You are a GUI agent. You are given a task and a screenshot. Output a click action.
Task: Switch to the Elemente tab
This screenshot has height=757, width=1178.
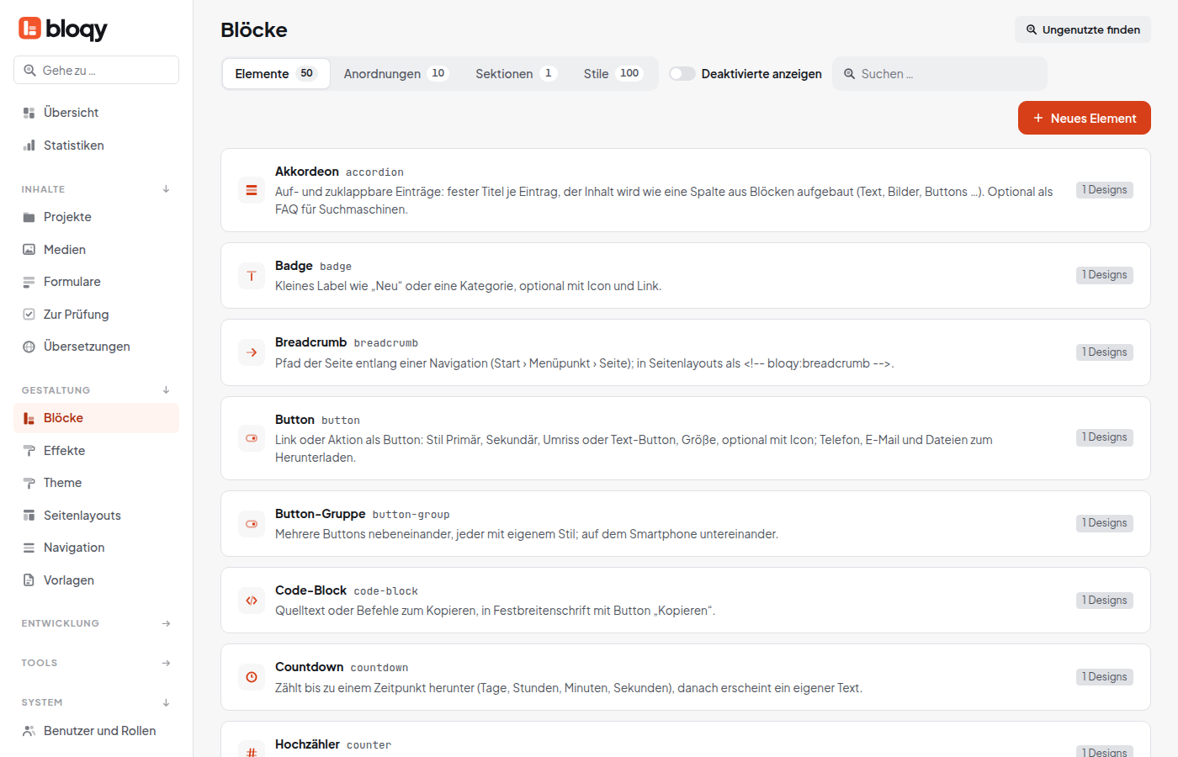[x=276, y=74]
